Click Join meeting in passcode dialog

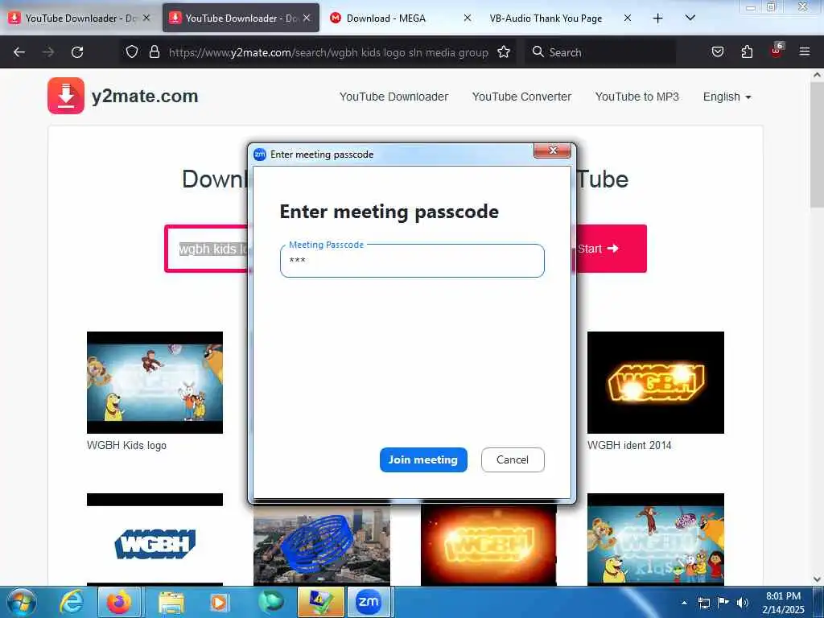pos(423,459)
